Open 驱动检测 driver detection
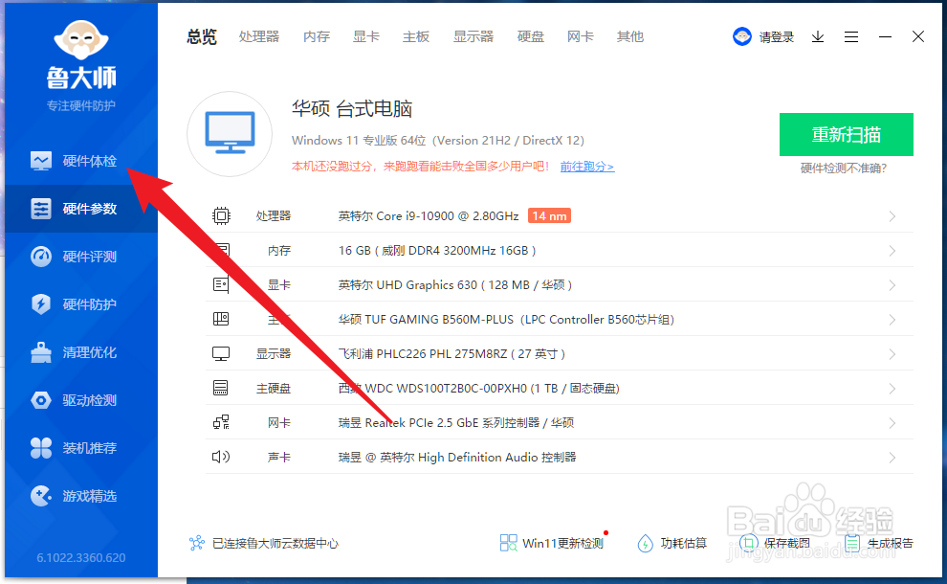Screen dimensions: 947x584 pos(81,400)
